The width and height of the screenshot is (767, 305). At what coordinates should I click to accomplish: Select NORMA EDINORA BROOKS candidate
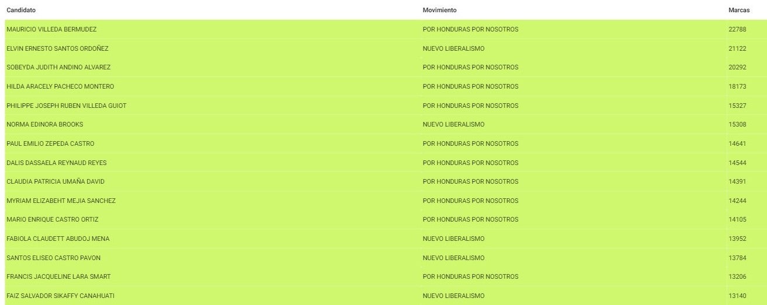(x=45, y=124)
